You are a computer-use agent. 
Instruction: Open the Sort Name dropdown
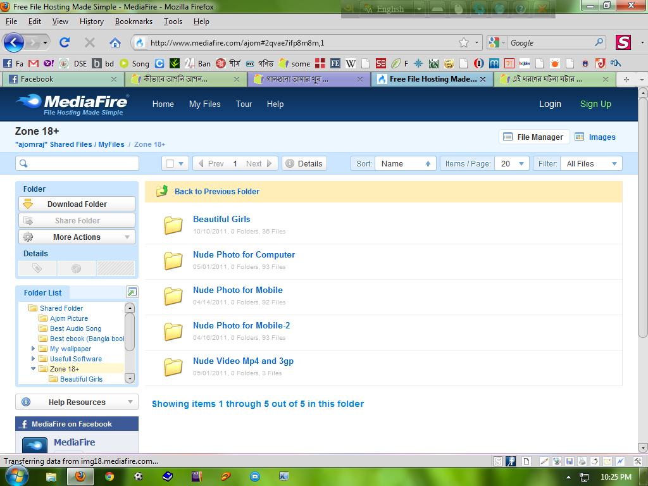tap(406, 163)
